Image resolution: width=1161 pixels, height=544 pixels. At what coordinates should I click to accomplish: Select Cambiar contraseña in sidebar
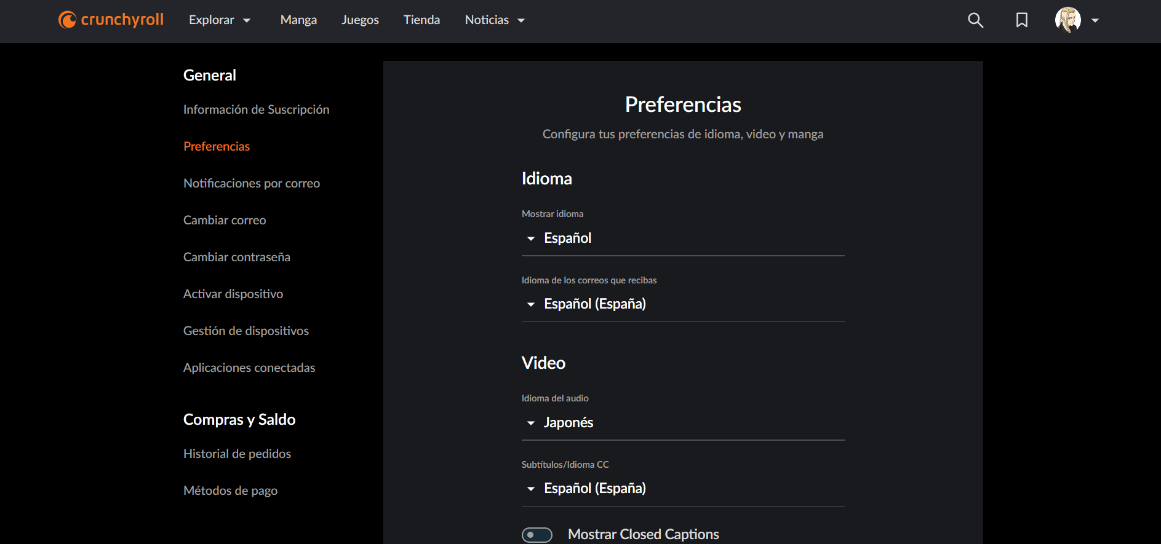pos(236,257)
